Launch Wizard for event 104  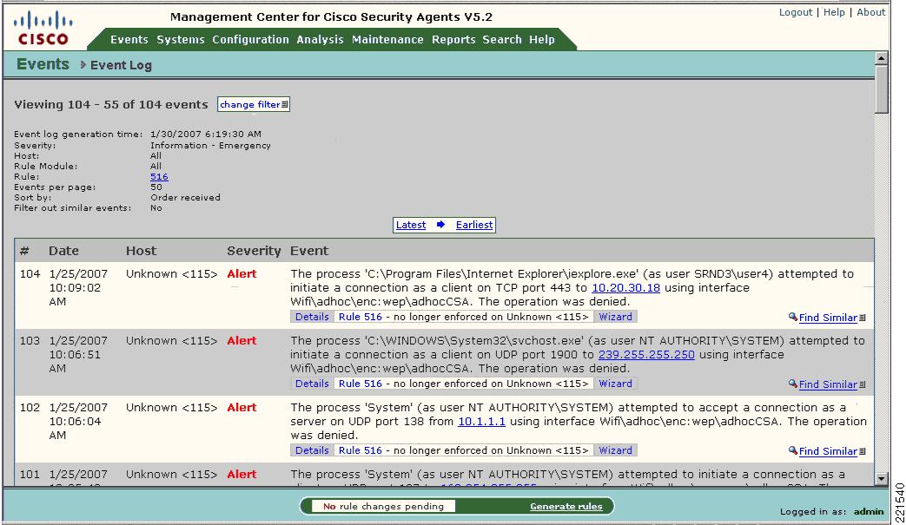pos(615,317)
